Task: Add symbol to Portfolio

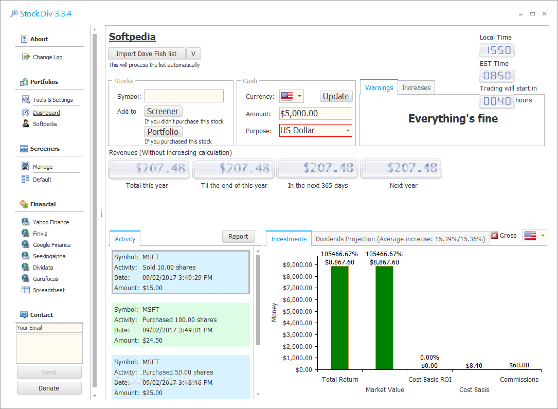Action: (x=163, y=132)
